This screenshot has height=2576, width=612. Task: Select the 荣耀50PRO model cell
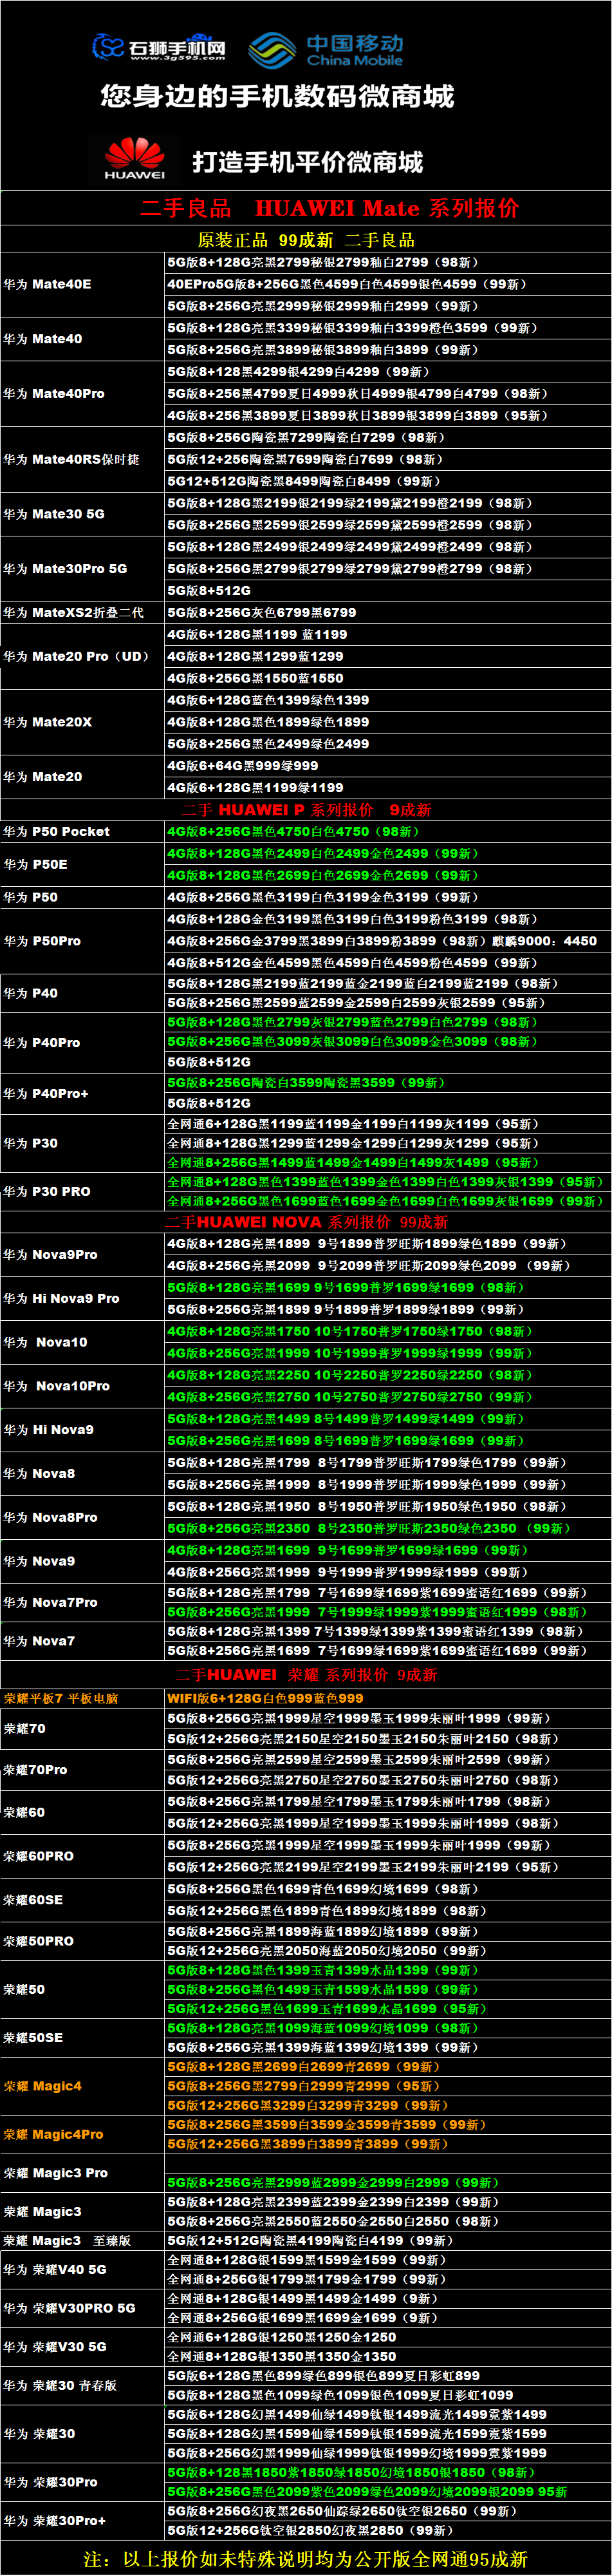(83, 1941)
